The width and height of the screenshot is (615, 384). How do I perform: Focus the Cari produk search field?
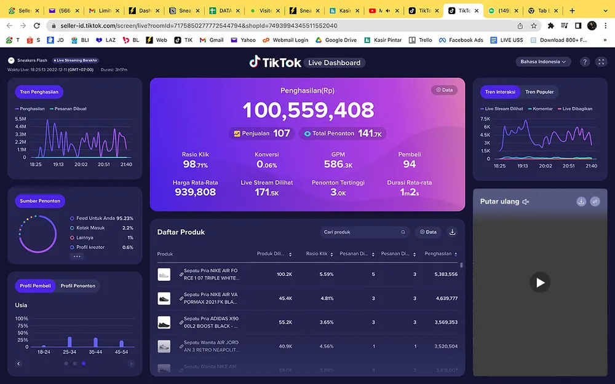coord(365,232)
